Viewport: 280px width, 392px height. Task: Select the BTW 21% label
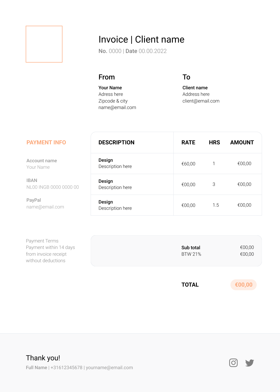point(191,254)
